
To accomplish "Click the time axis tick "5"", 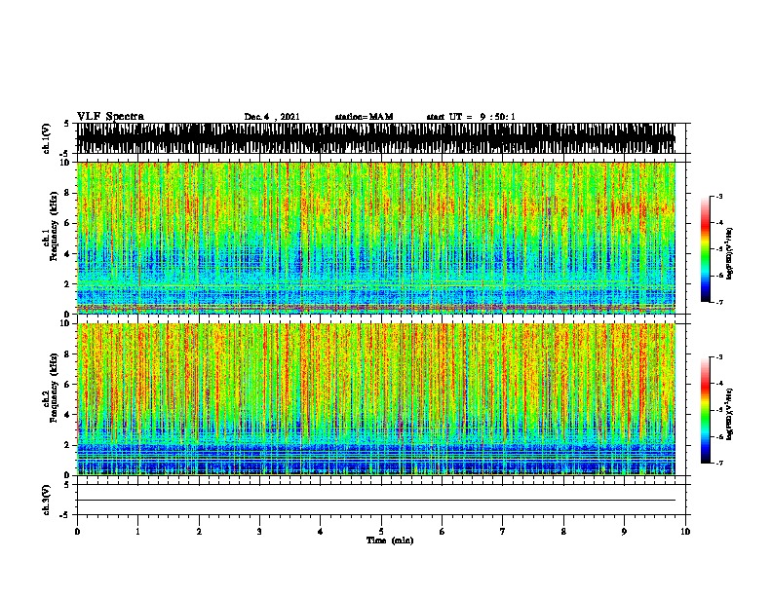I will pos(381,531).
